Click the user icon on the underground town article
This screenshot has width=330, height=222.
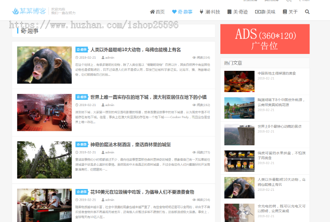(x=103, y=105)
